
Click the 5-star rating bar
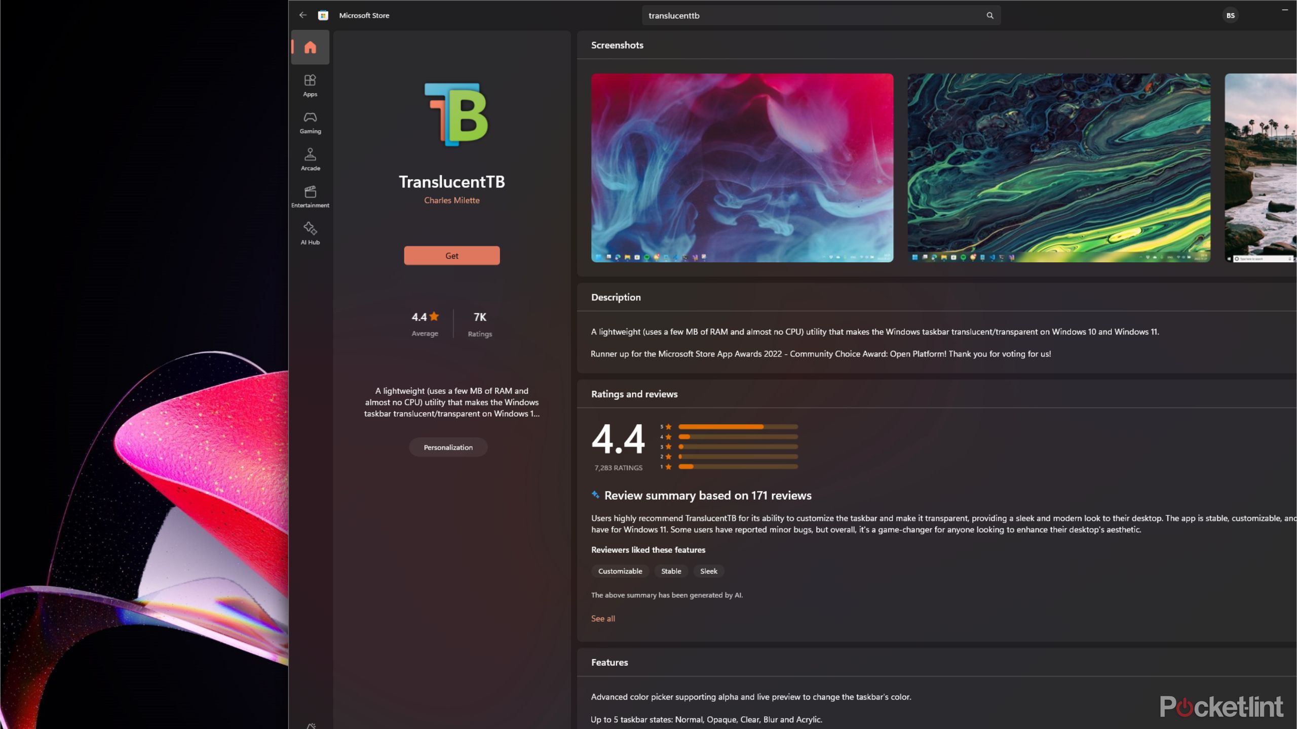coord(738,427)
